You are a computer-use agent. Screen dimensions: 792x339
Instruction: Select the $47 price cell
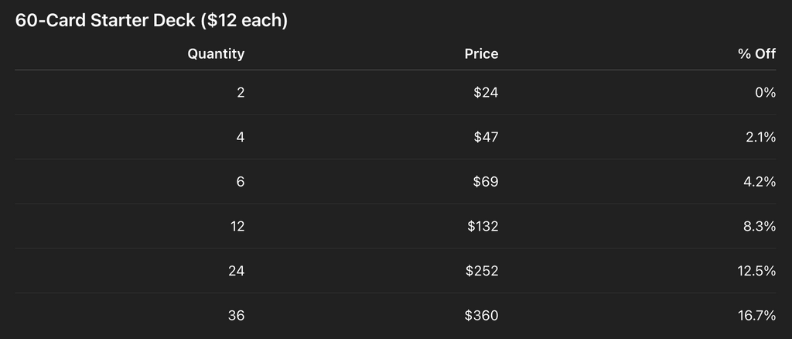486,138
